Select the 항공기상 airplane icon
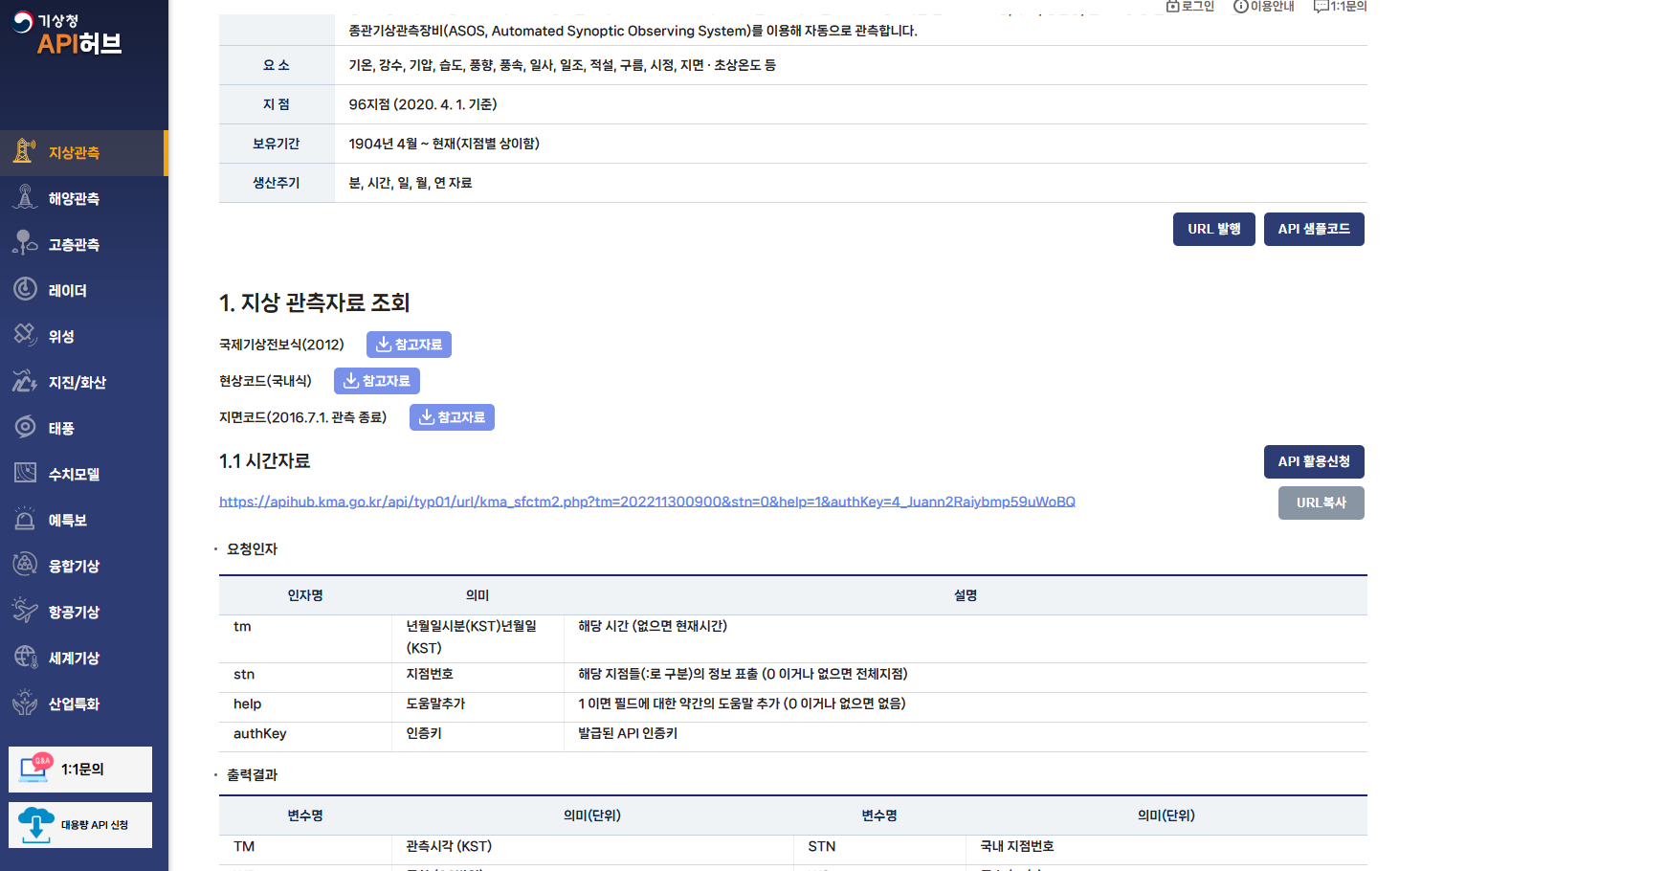Viewport: 1666px width, 871px height. [25, 611]
